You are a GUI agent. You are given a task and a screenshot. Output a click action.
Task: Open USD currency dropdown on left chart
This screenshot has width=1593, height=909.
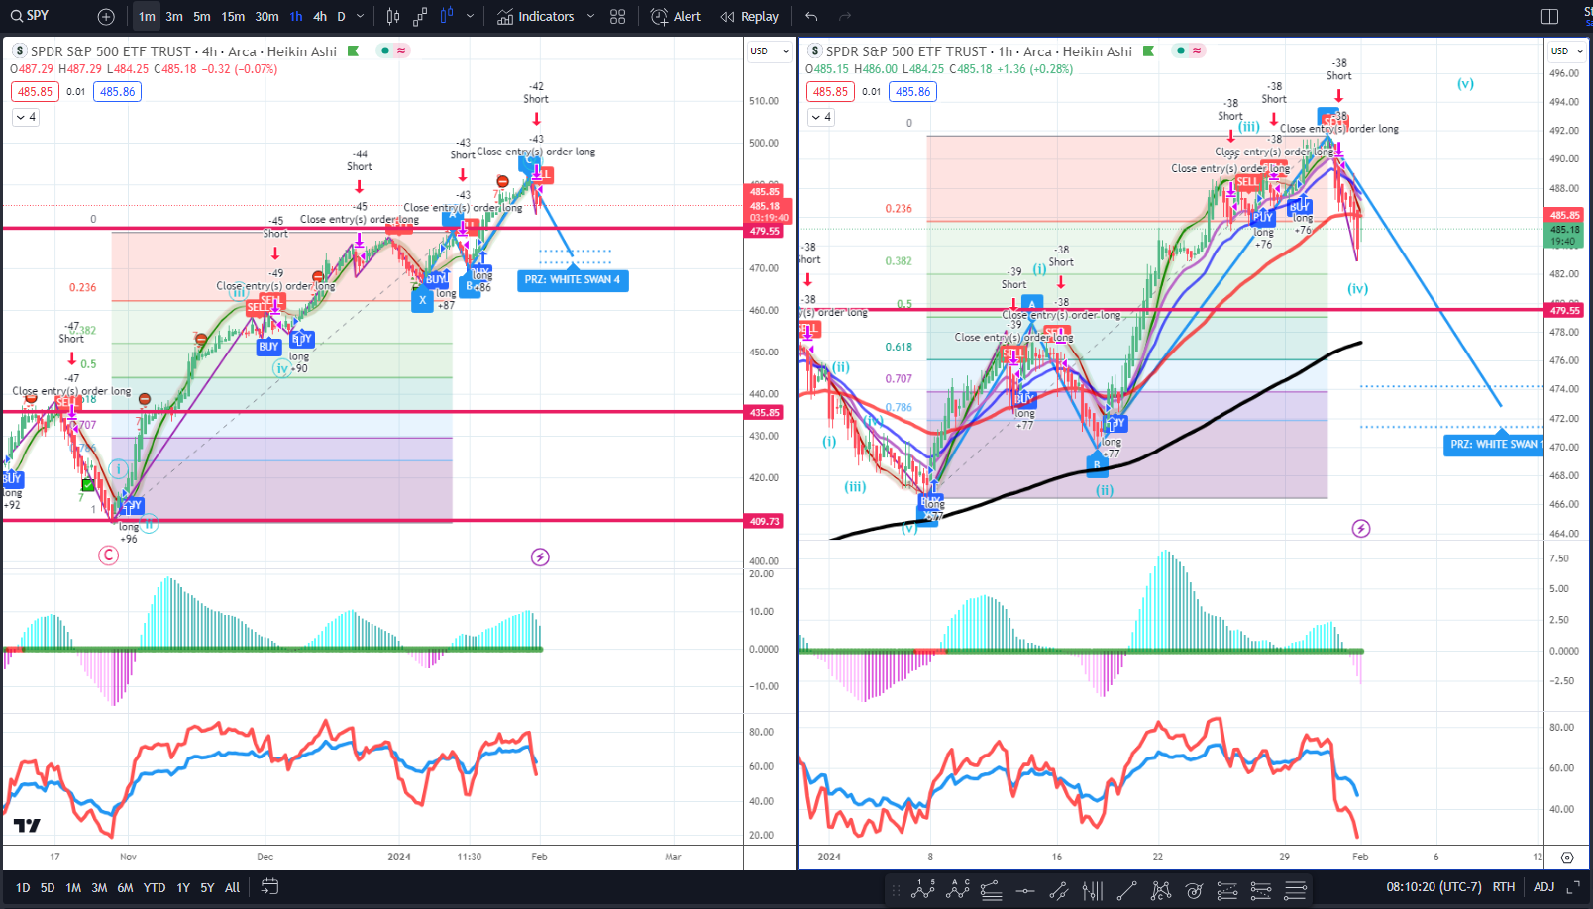coord(770,51)
